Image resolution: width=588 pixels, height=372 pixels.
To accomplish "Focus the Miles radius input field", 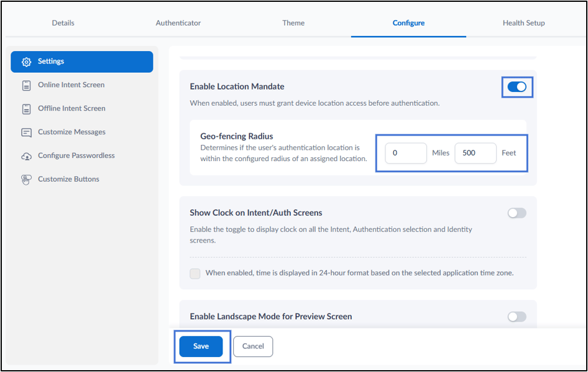I will coord(406,153).
